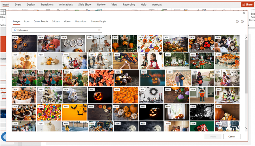This screenshot has height=146, width=255.
Task: Select the dog in costume image
Action: pos(75,95)
